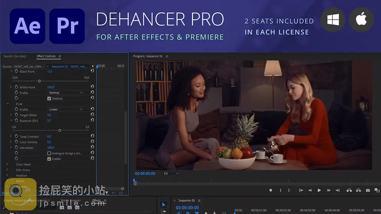This screenshot has height=214, width=381.
Task: Open the Linear print profile dropdown
Action: pos(65,109)
